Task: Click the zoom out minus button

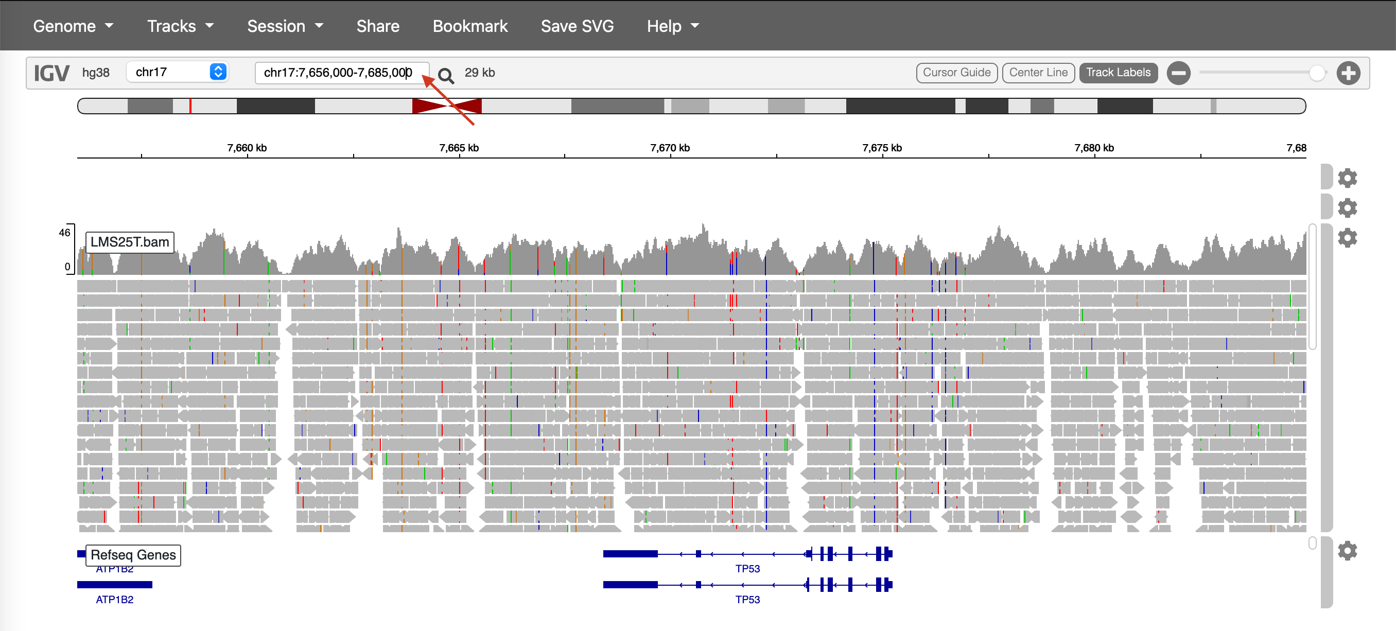Action: coord(1178,73)
